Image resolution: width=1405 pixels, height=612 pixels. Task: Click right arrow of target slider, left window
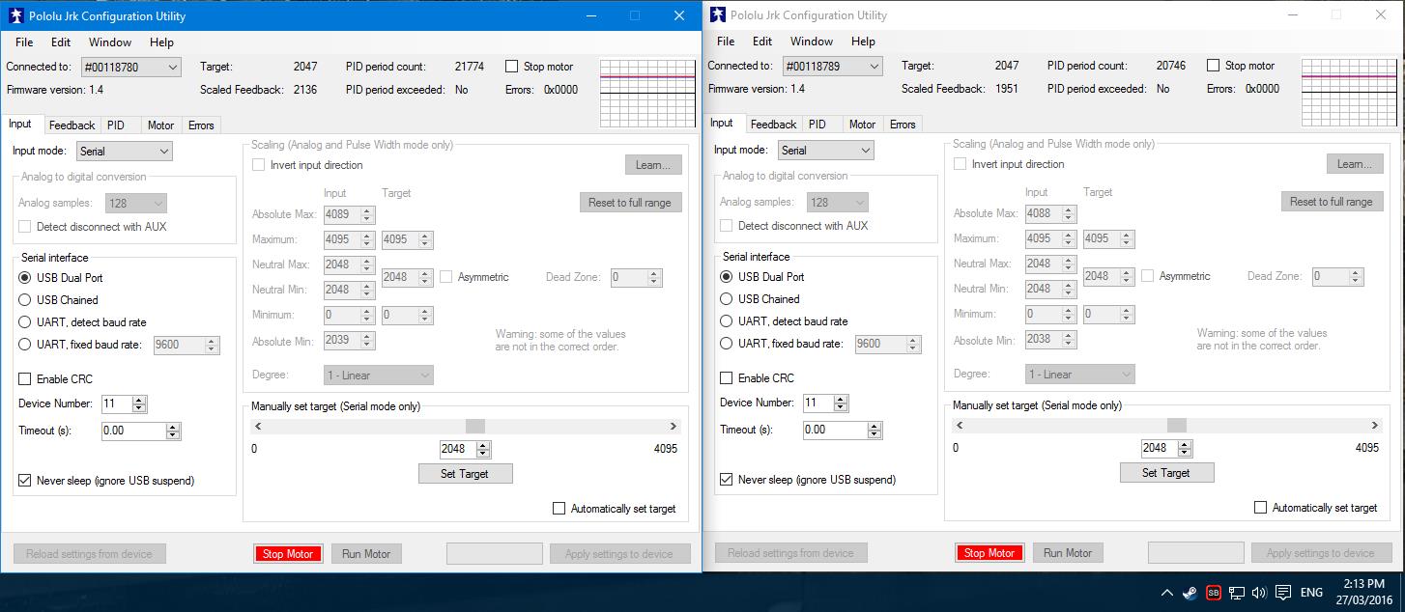coord(674,427)
